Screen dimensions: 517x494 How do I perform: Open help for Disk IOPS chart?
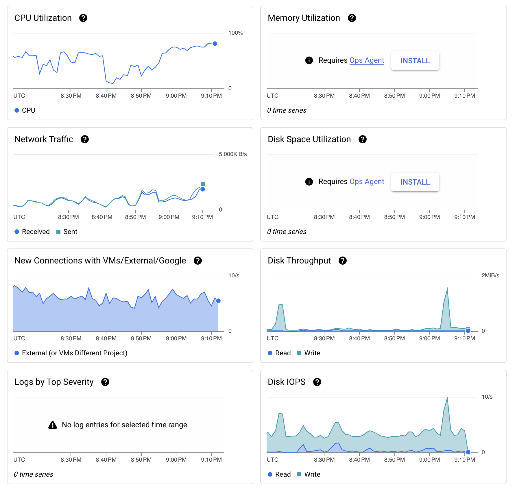click(x=317, y=382)
